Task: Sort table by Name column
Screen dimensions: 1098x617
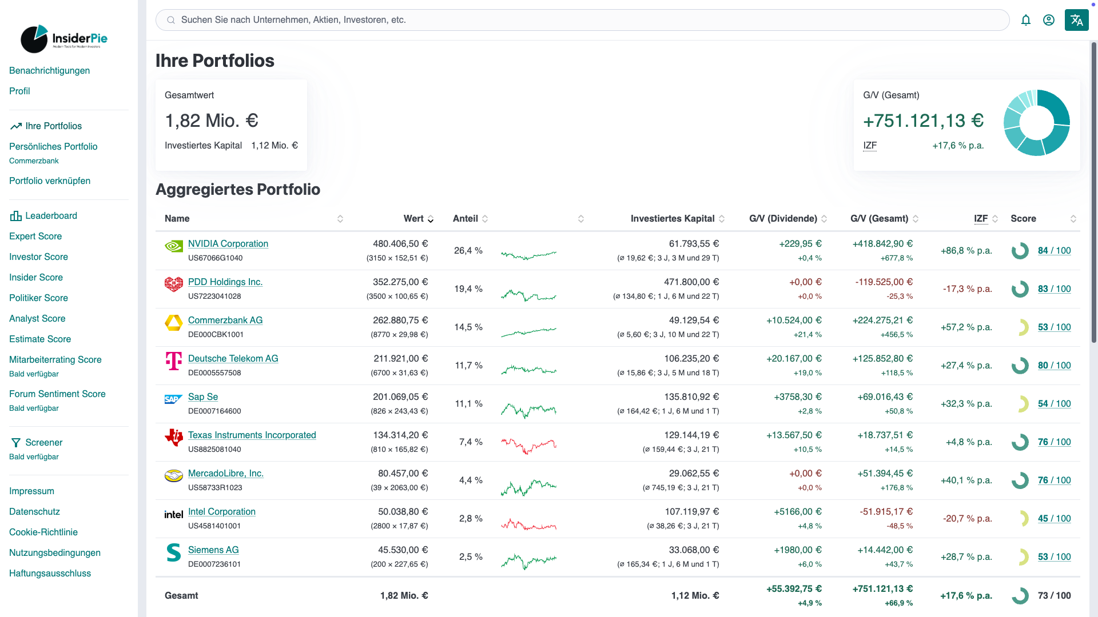Action: 340,219
